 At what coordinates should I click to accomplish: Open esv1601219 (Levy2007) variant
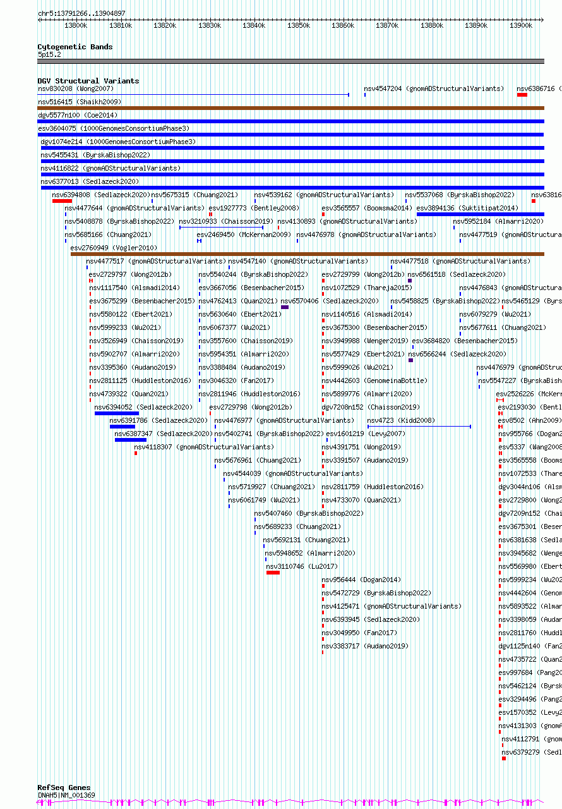[366, 434]
